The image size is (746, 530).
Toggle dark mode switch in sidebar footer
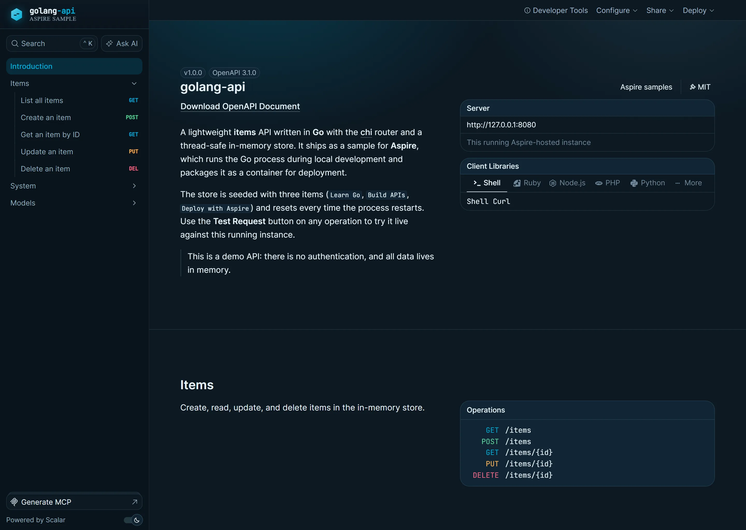click(x=133, y=520)
